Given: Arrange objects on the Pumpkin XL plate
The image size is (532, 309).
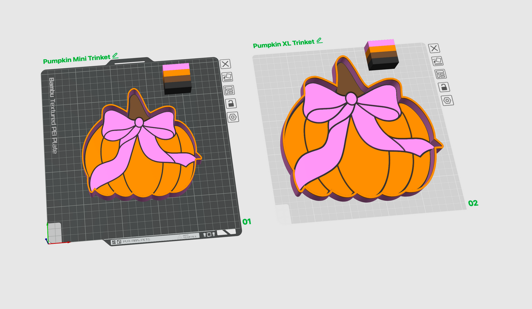Looking at the screenshot, I should 441,74.
